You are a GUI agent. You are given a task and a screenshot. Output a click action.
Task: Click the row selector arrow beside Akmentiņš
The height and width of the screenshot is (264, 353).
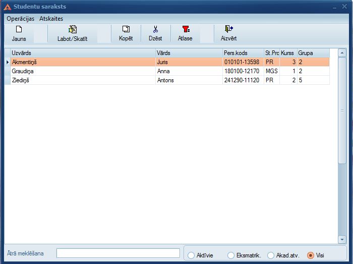[x=8, y=62]
